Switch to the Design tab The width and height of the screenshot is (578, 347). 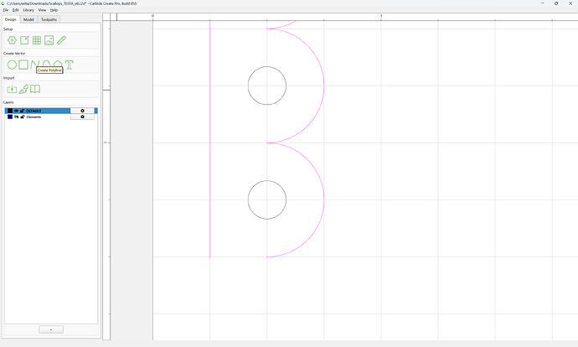11,19
